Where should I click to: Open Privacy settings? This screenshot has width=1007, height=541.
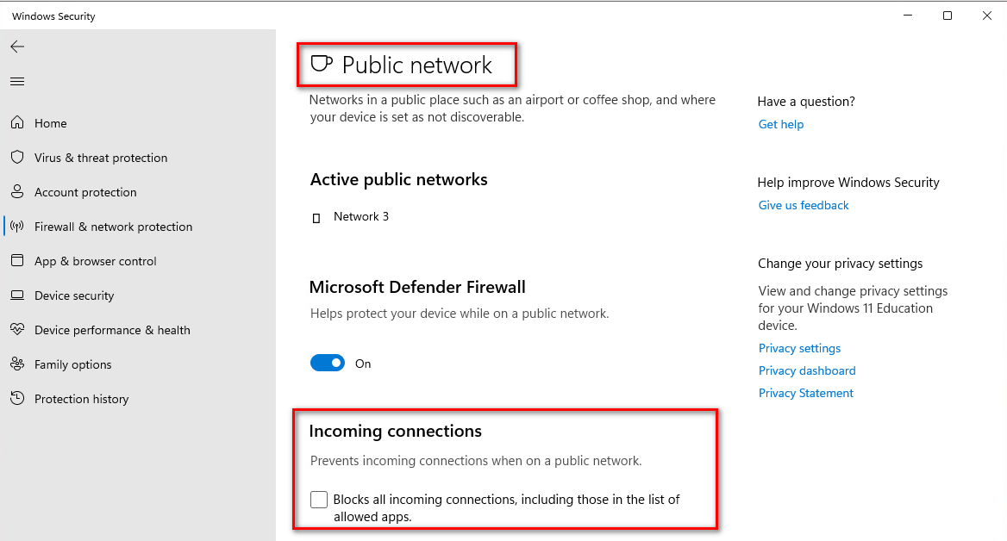coord(799,348)
